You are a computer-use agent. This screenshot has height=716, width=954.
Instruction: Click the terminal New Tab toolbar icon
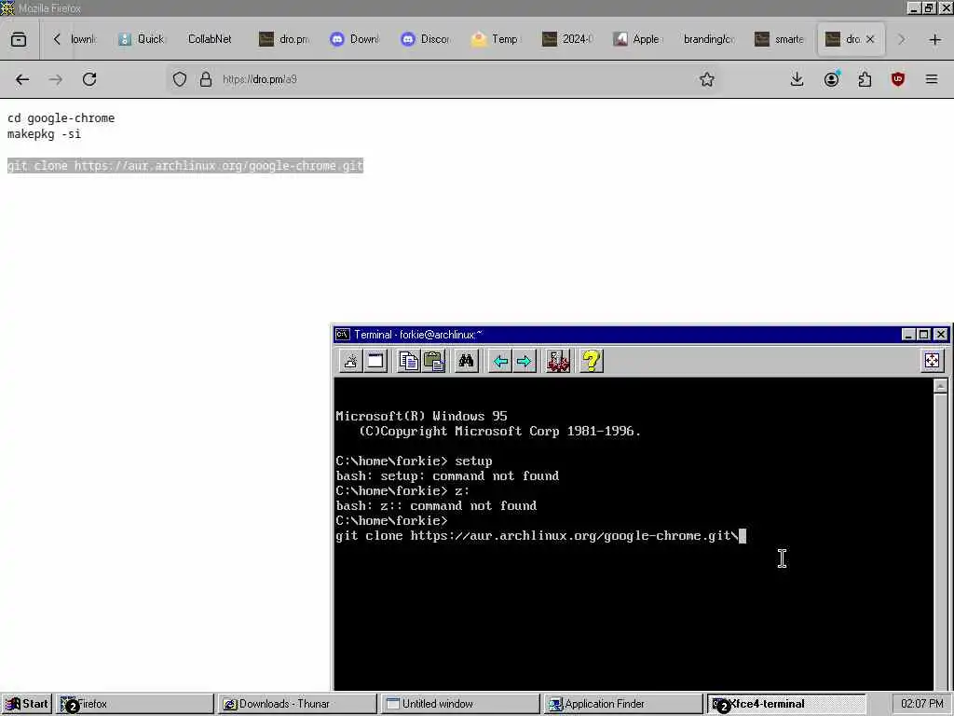pyautogui.click(x=350, y=361)
